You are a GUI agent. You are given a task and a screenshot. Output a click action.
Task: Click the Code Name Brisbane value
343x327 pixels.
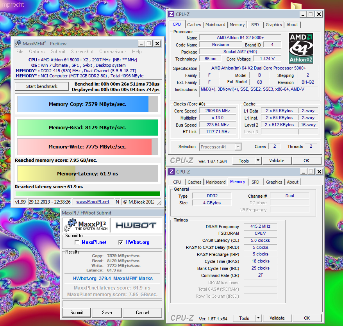220,45
